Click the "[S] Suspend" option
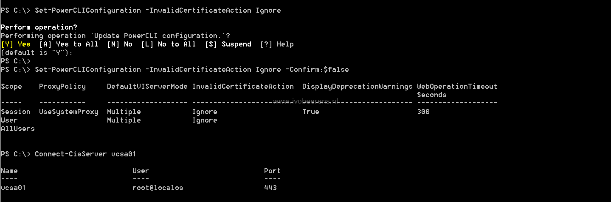Viewport: 611px width, 202px height. tap(228, 44)
